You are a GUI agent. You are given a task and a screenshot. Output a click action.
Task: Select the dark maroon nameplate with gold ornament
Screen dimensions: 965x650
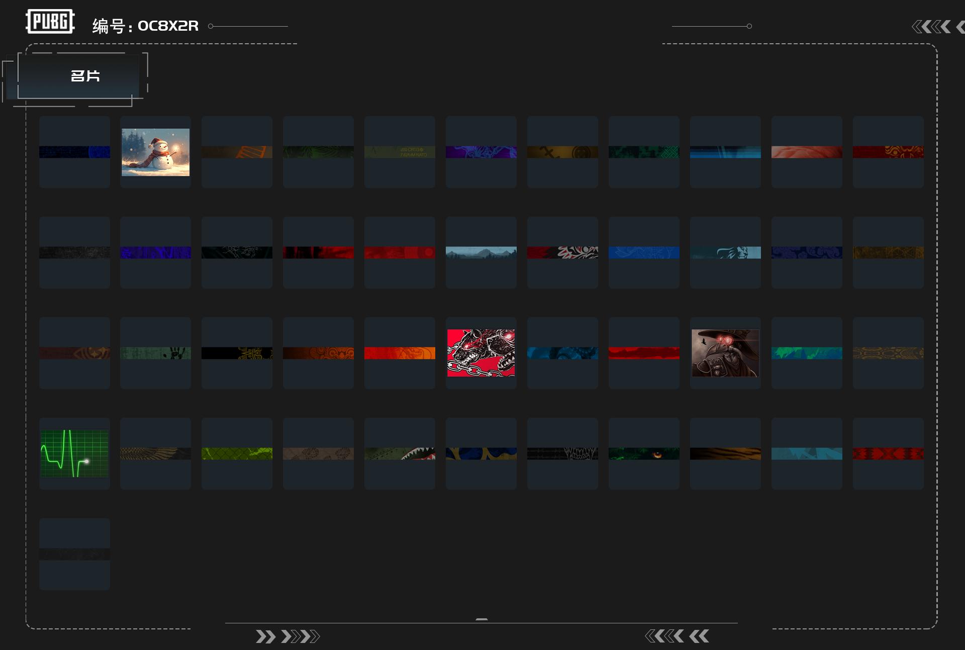point(74,353)
